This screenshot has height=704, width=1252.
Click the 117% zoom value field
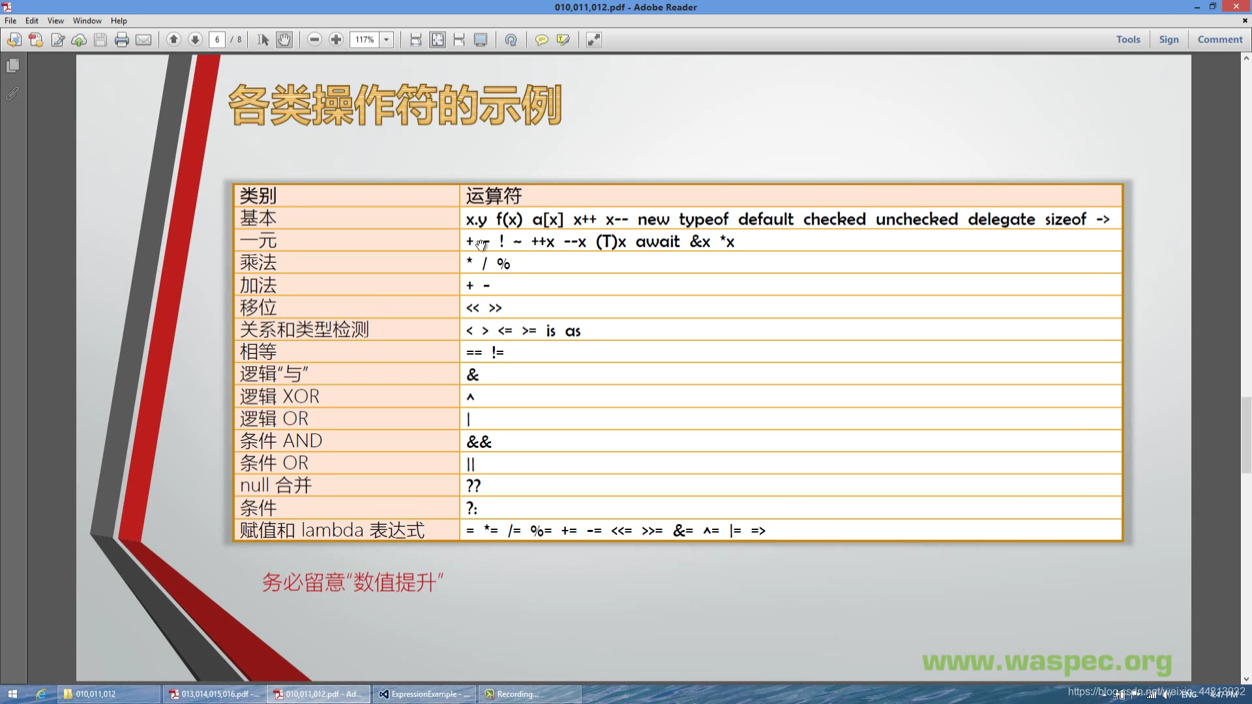[x=365, y=40]
